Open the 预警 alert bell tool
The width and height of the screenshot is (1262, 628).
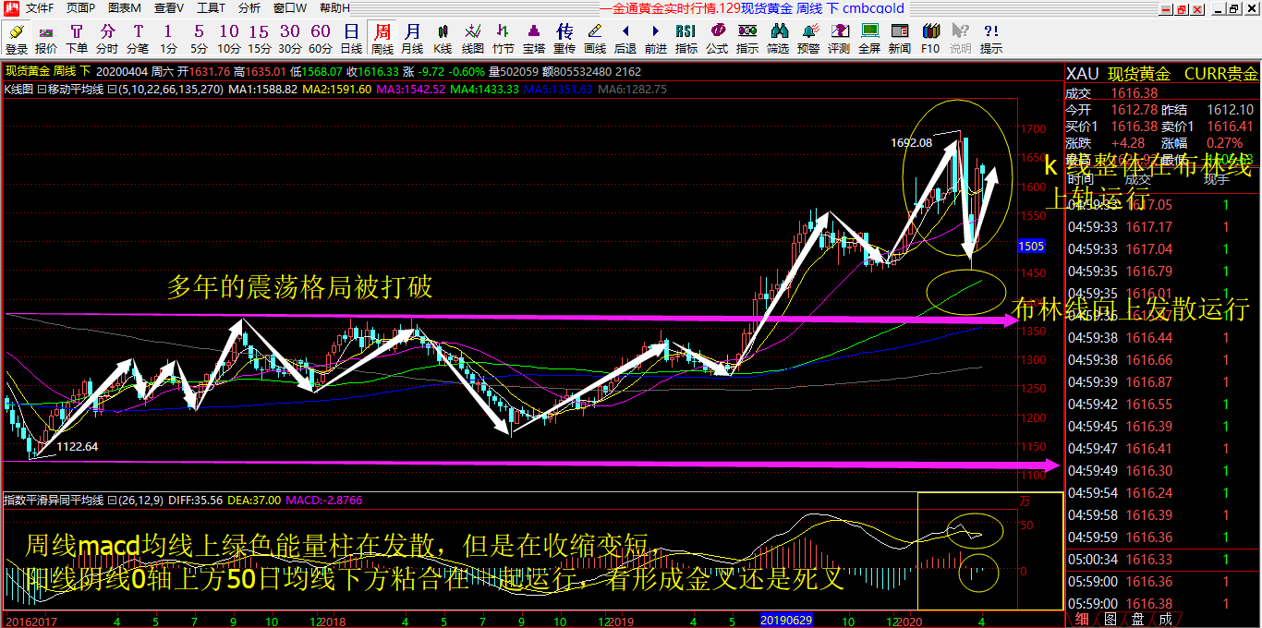tap(808, 39)
